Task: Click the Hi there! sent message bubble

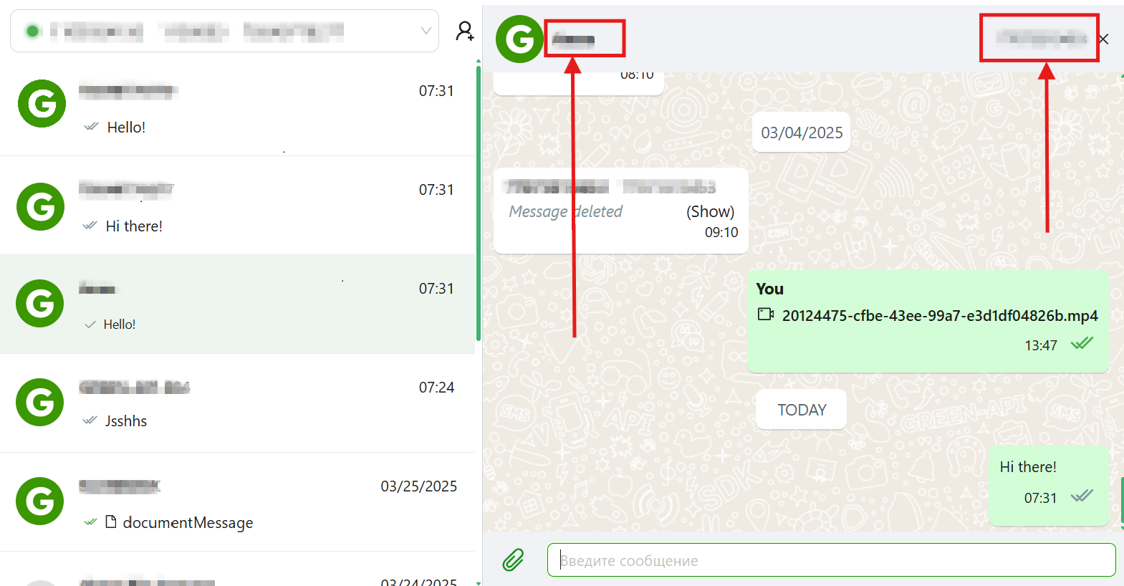Action: click(x=1048, y=485)
